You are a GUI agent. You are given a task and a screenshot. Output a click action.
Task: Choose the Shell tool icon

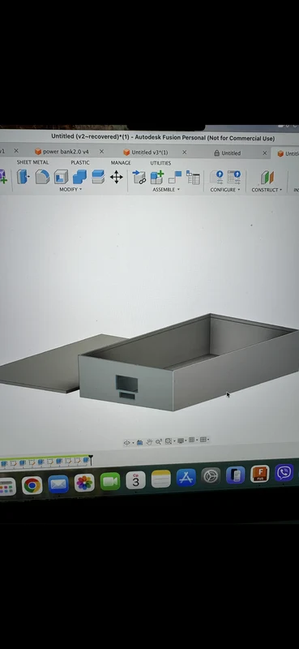[62, 177]
